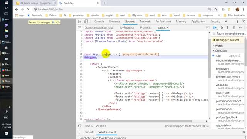This screenshot has height=139, width=247.
Task: Open the Memory panel tab
Action: click(x=181, y=22)
